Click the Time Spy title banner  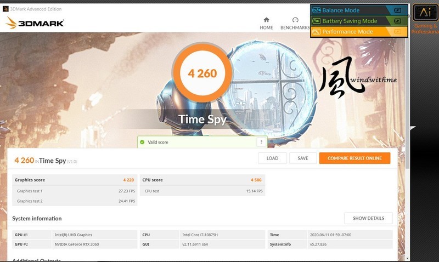click(202, 119)
